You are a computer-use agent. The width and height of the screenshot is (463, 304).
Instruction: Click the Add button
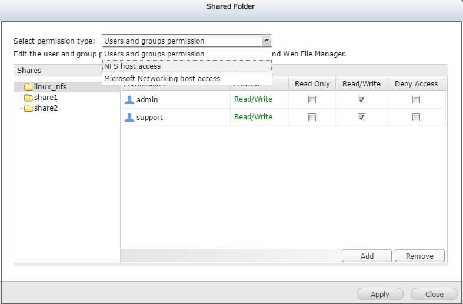[x=367, y=256]
